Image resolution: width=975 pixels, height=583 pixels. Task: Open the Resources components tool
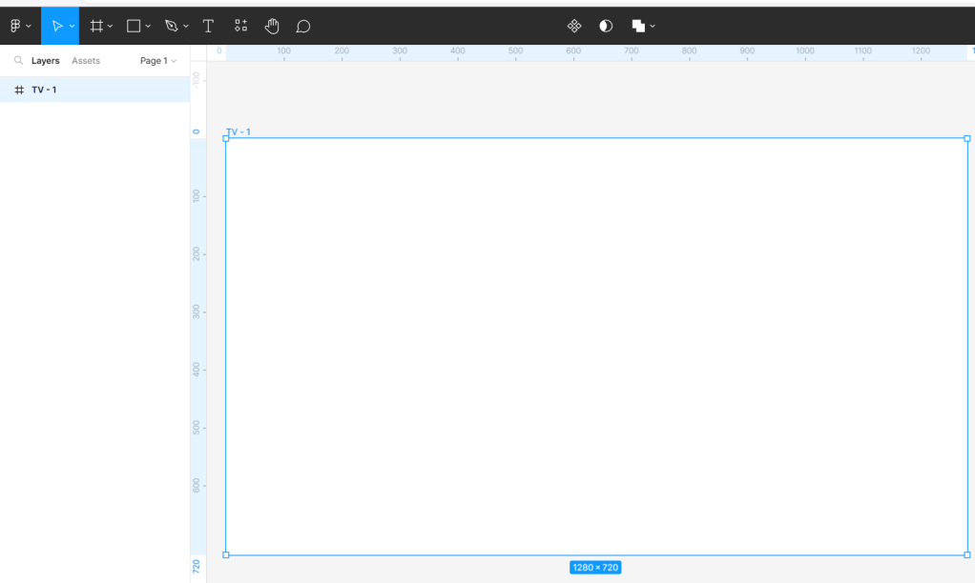coord(240,26)
